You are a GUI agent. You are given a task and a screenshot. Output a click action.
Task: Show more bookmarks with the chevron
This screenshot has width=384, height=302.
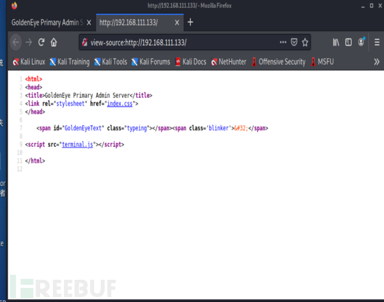376,62
